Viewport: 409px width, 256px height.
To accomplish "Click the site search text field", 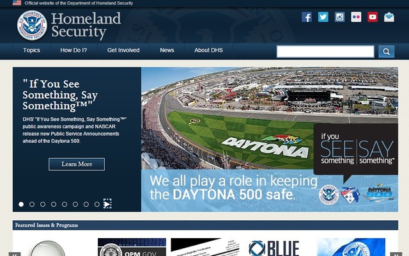I will point(325,51).
